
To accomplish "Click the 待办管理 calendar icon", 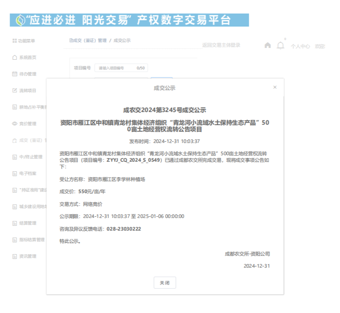I will coord(14,74).
